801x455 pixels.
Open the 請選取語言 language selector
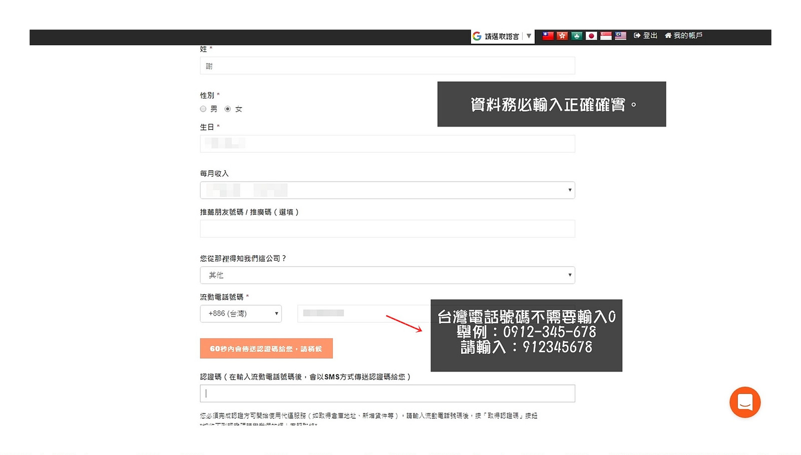pos(502,36)
